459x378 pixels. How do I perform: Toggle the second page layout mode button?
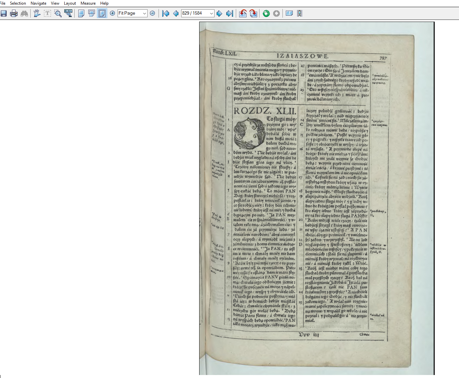[x=92, y=13]
